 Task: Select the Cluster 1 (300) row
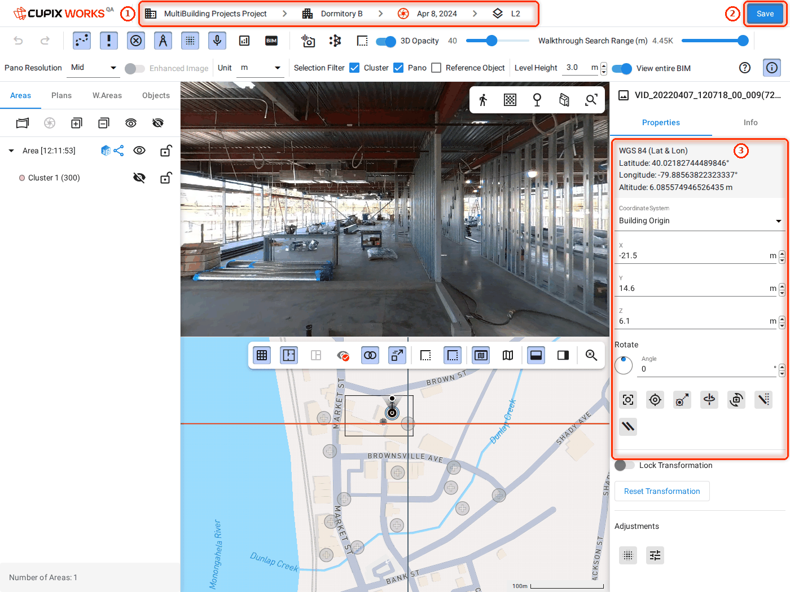(x=90, y=178)
